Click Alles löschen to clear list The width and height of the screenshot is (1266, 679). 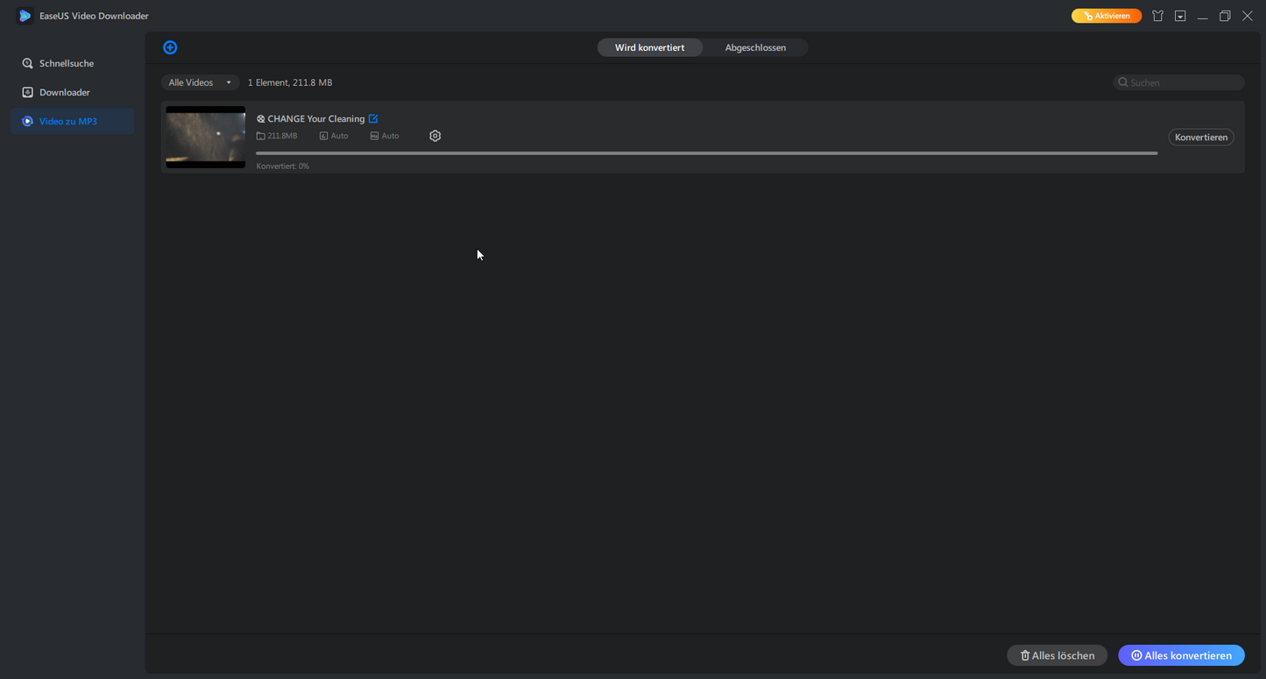click(x=1057, y=655)
